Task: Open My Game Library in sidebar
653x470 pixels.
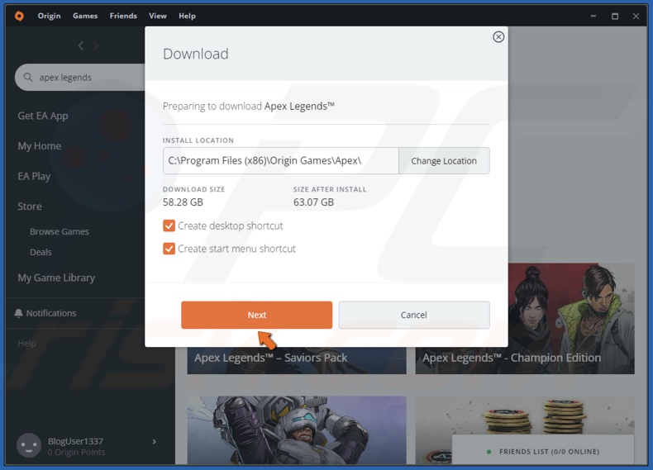Action: point(56,278)
